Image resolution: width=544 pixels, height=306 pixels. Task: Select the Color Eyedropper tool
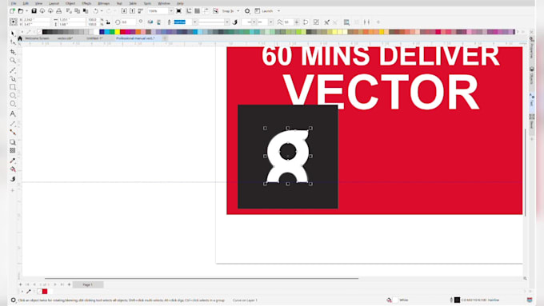13,161
